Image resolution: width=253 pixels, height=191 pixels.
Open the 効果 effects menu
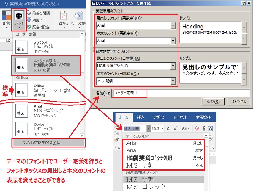tap(35, 20)
